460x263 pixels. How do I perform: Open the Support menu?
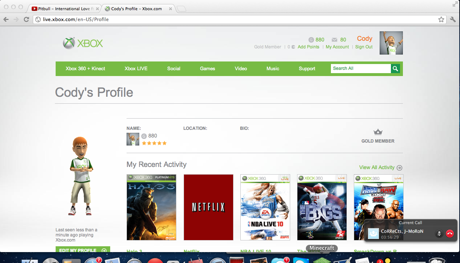tap(307, 68)
